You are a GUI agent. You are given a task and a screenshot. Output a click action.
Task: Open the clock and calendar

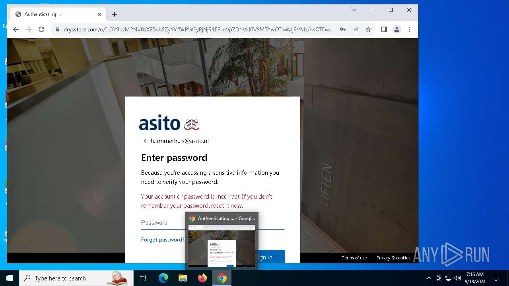(475, 278)
